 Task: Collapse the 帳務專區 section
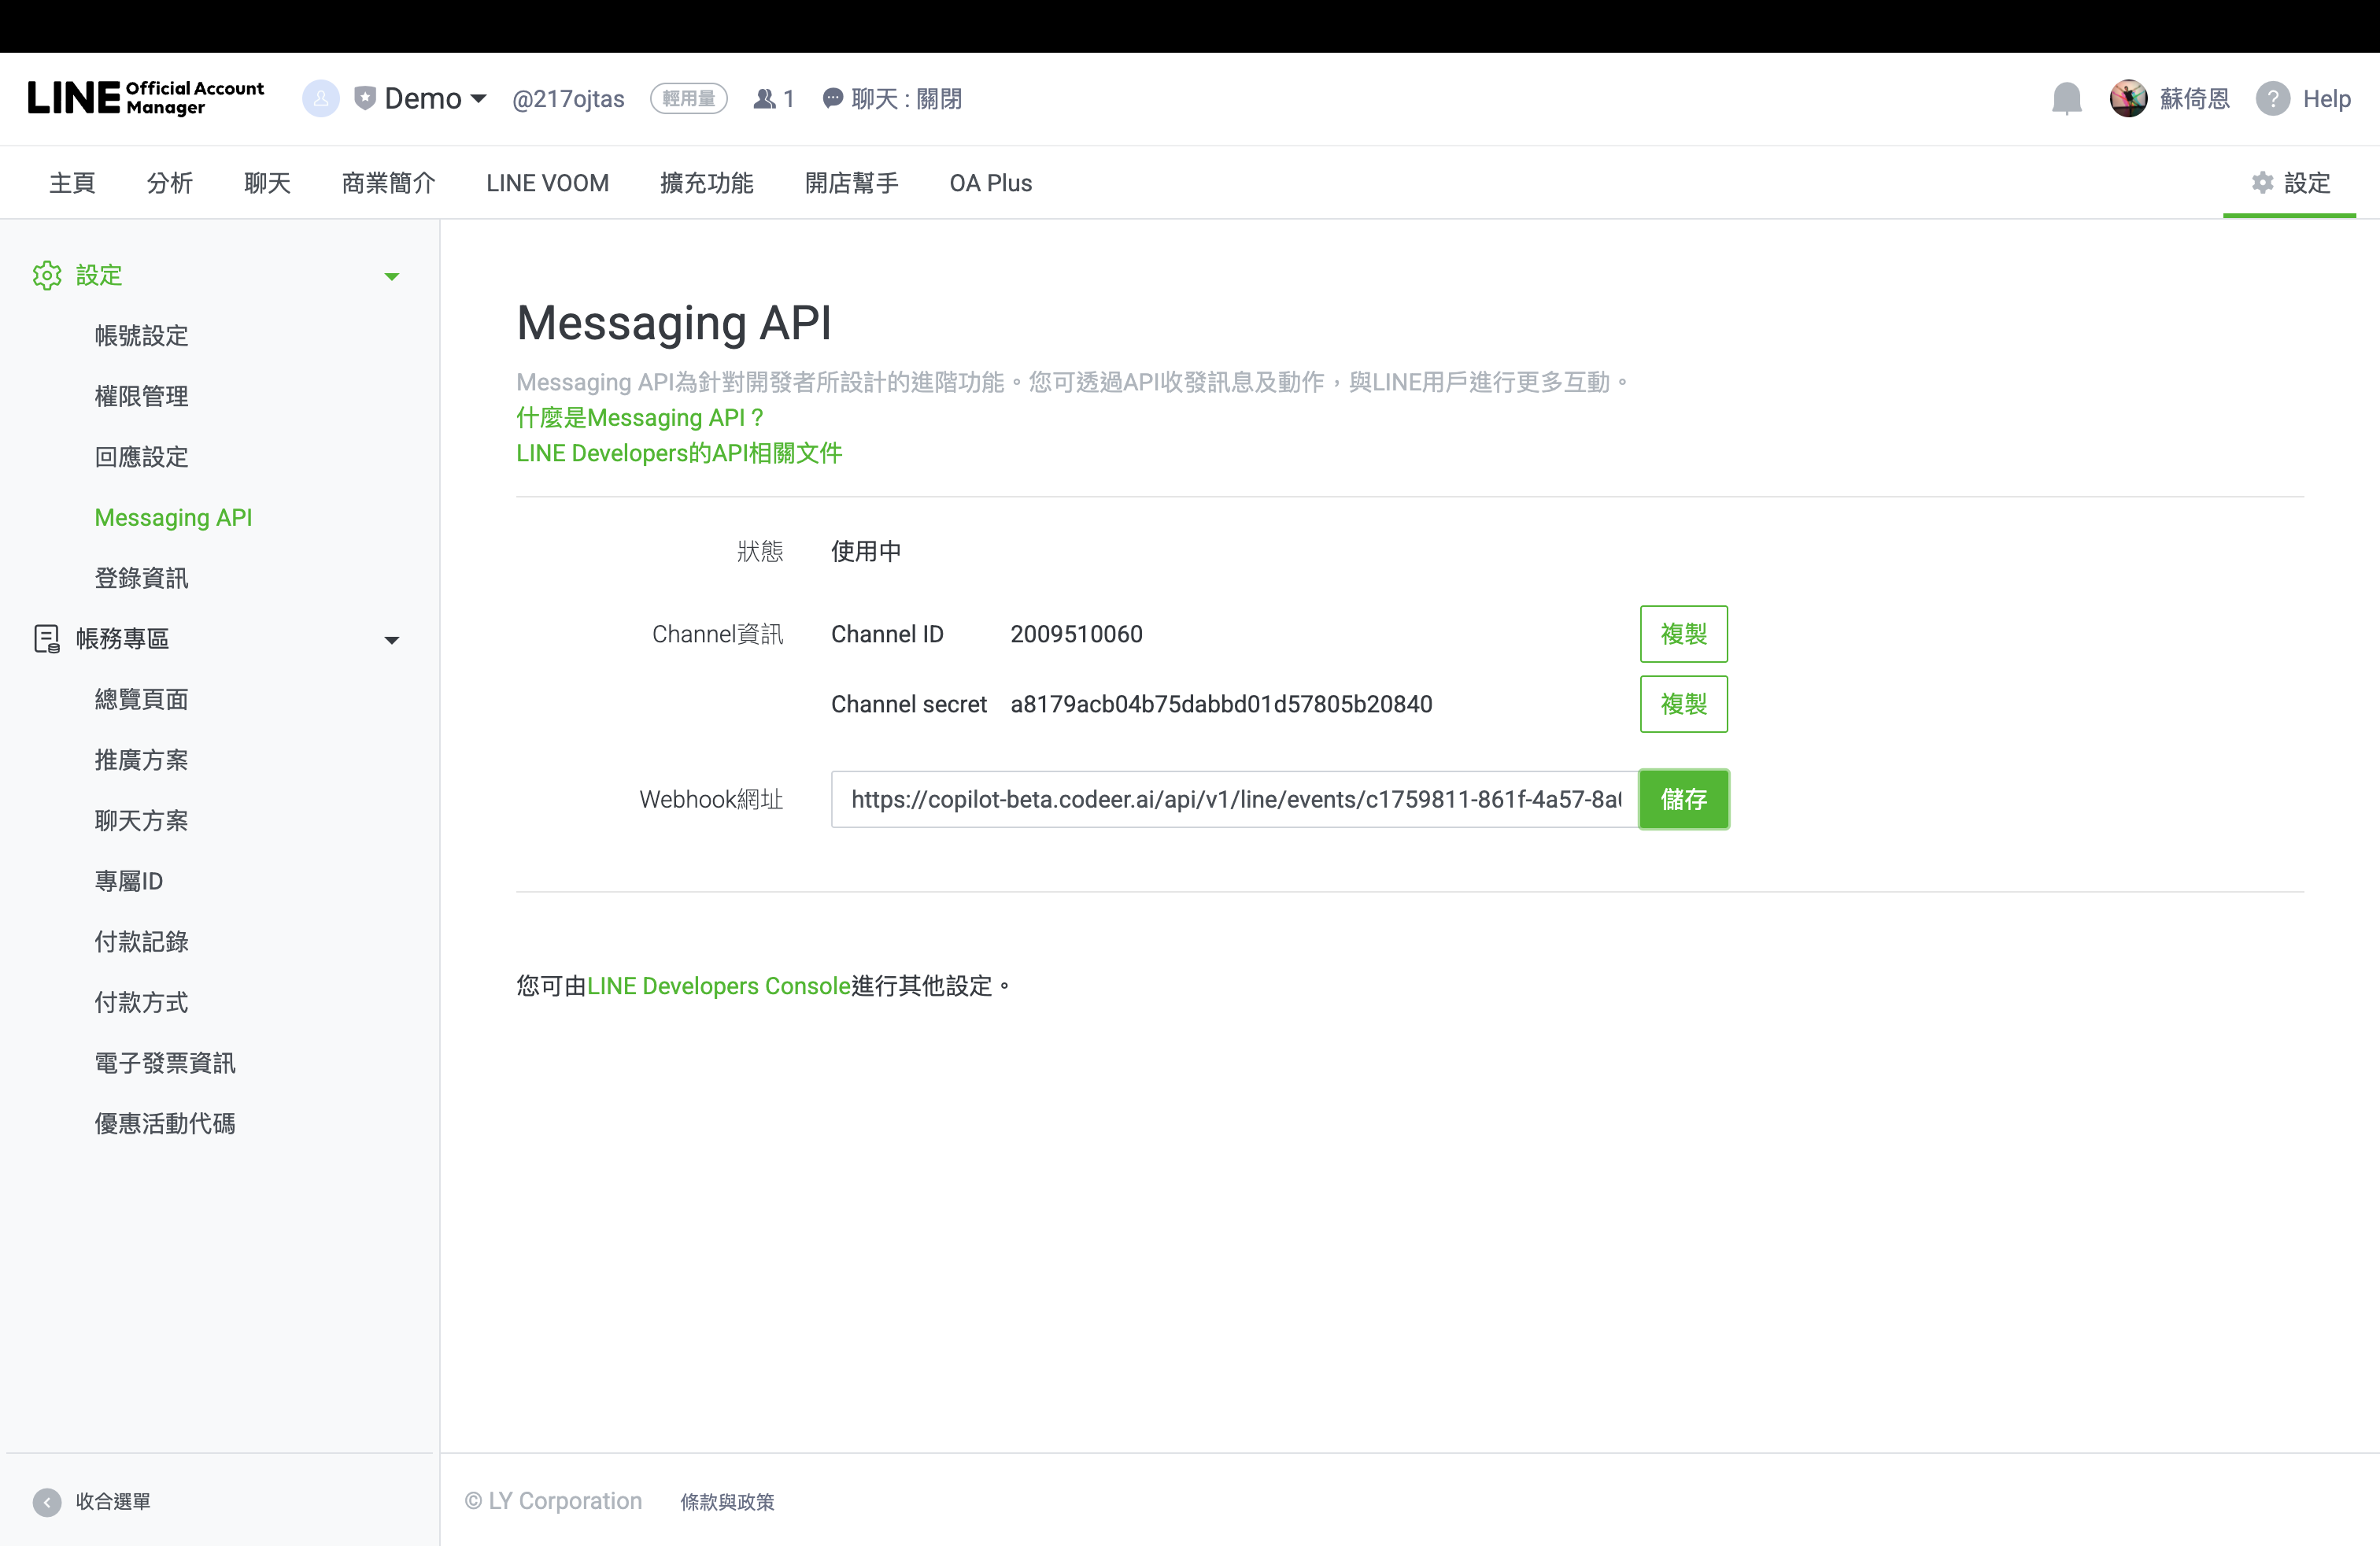coord(392,639)
